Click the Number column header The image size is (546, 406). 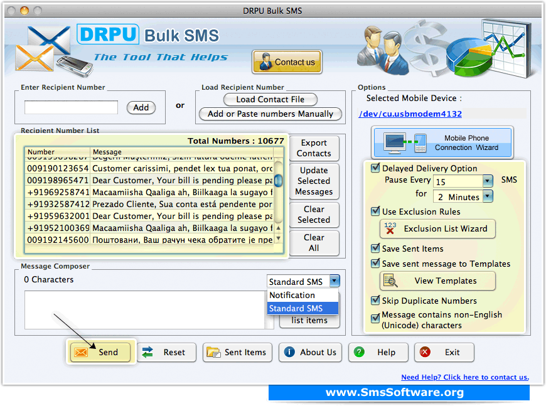58,152
